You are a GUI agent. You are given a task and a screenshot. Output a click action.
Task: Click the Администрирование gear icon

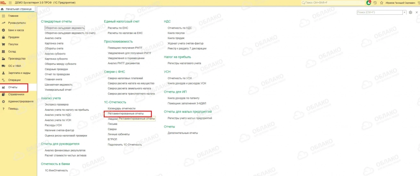pos(3,101)
